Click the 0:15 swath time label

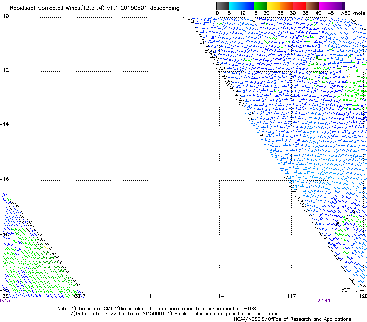5,301
